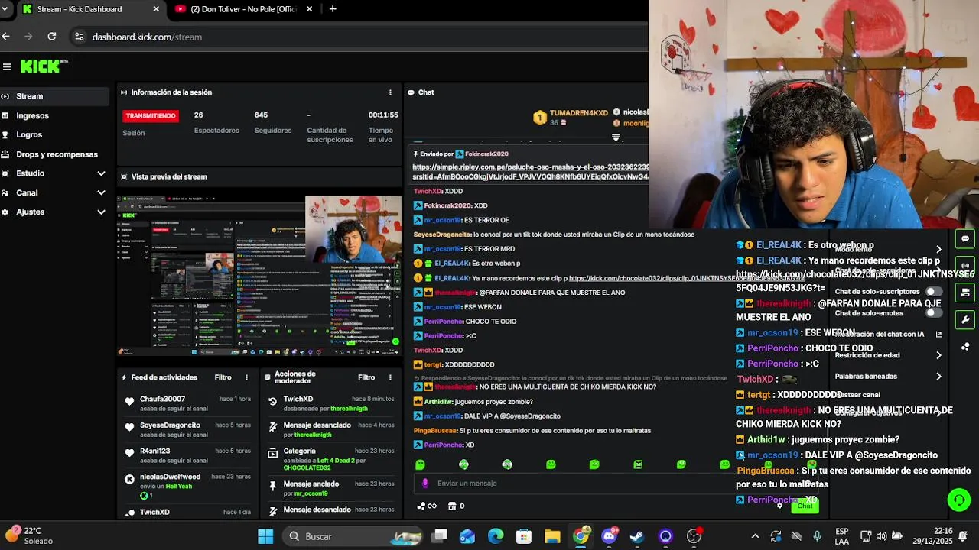Viewport: 979px width, 550px height.
Task: Open the Kick sidebar hamburger menu
Action: click(7, 66)
